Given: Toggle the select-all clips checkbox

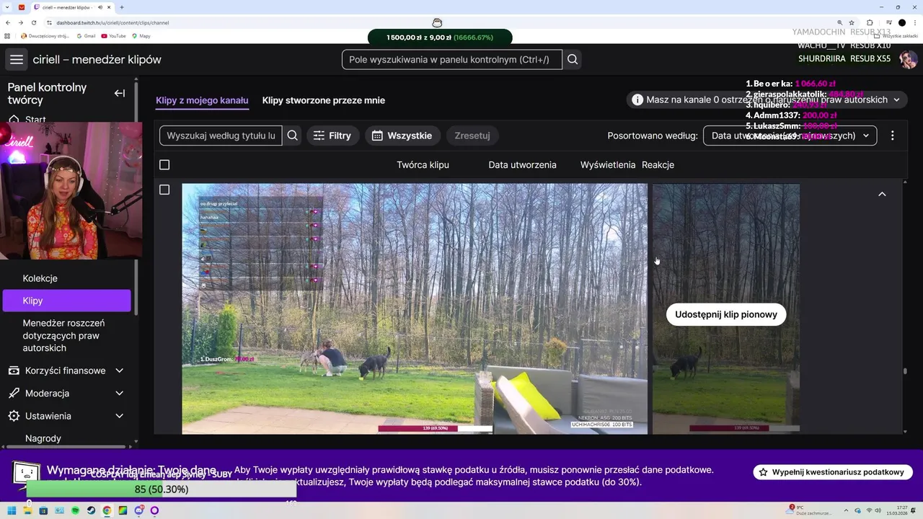Looking at the screenshot, I should [x=164, y=165].
